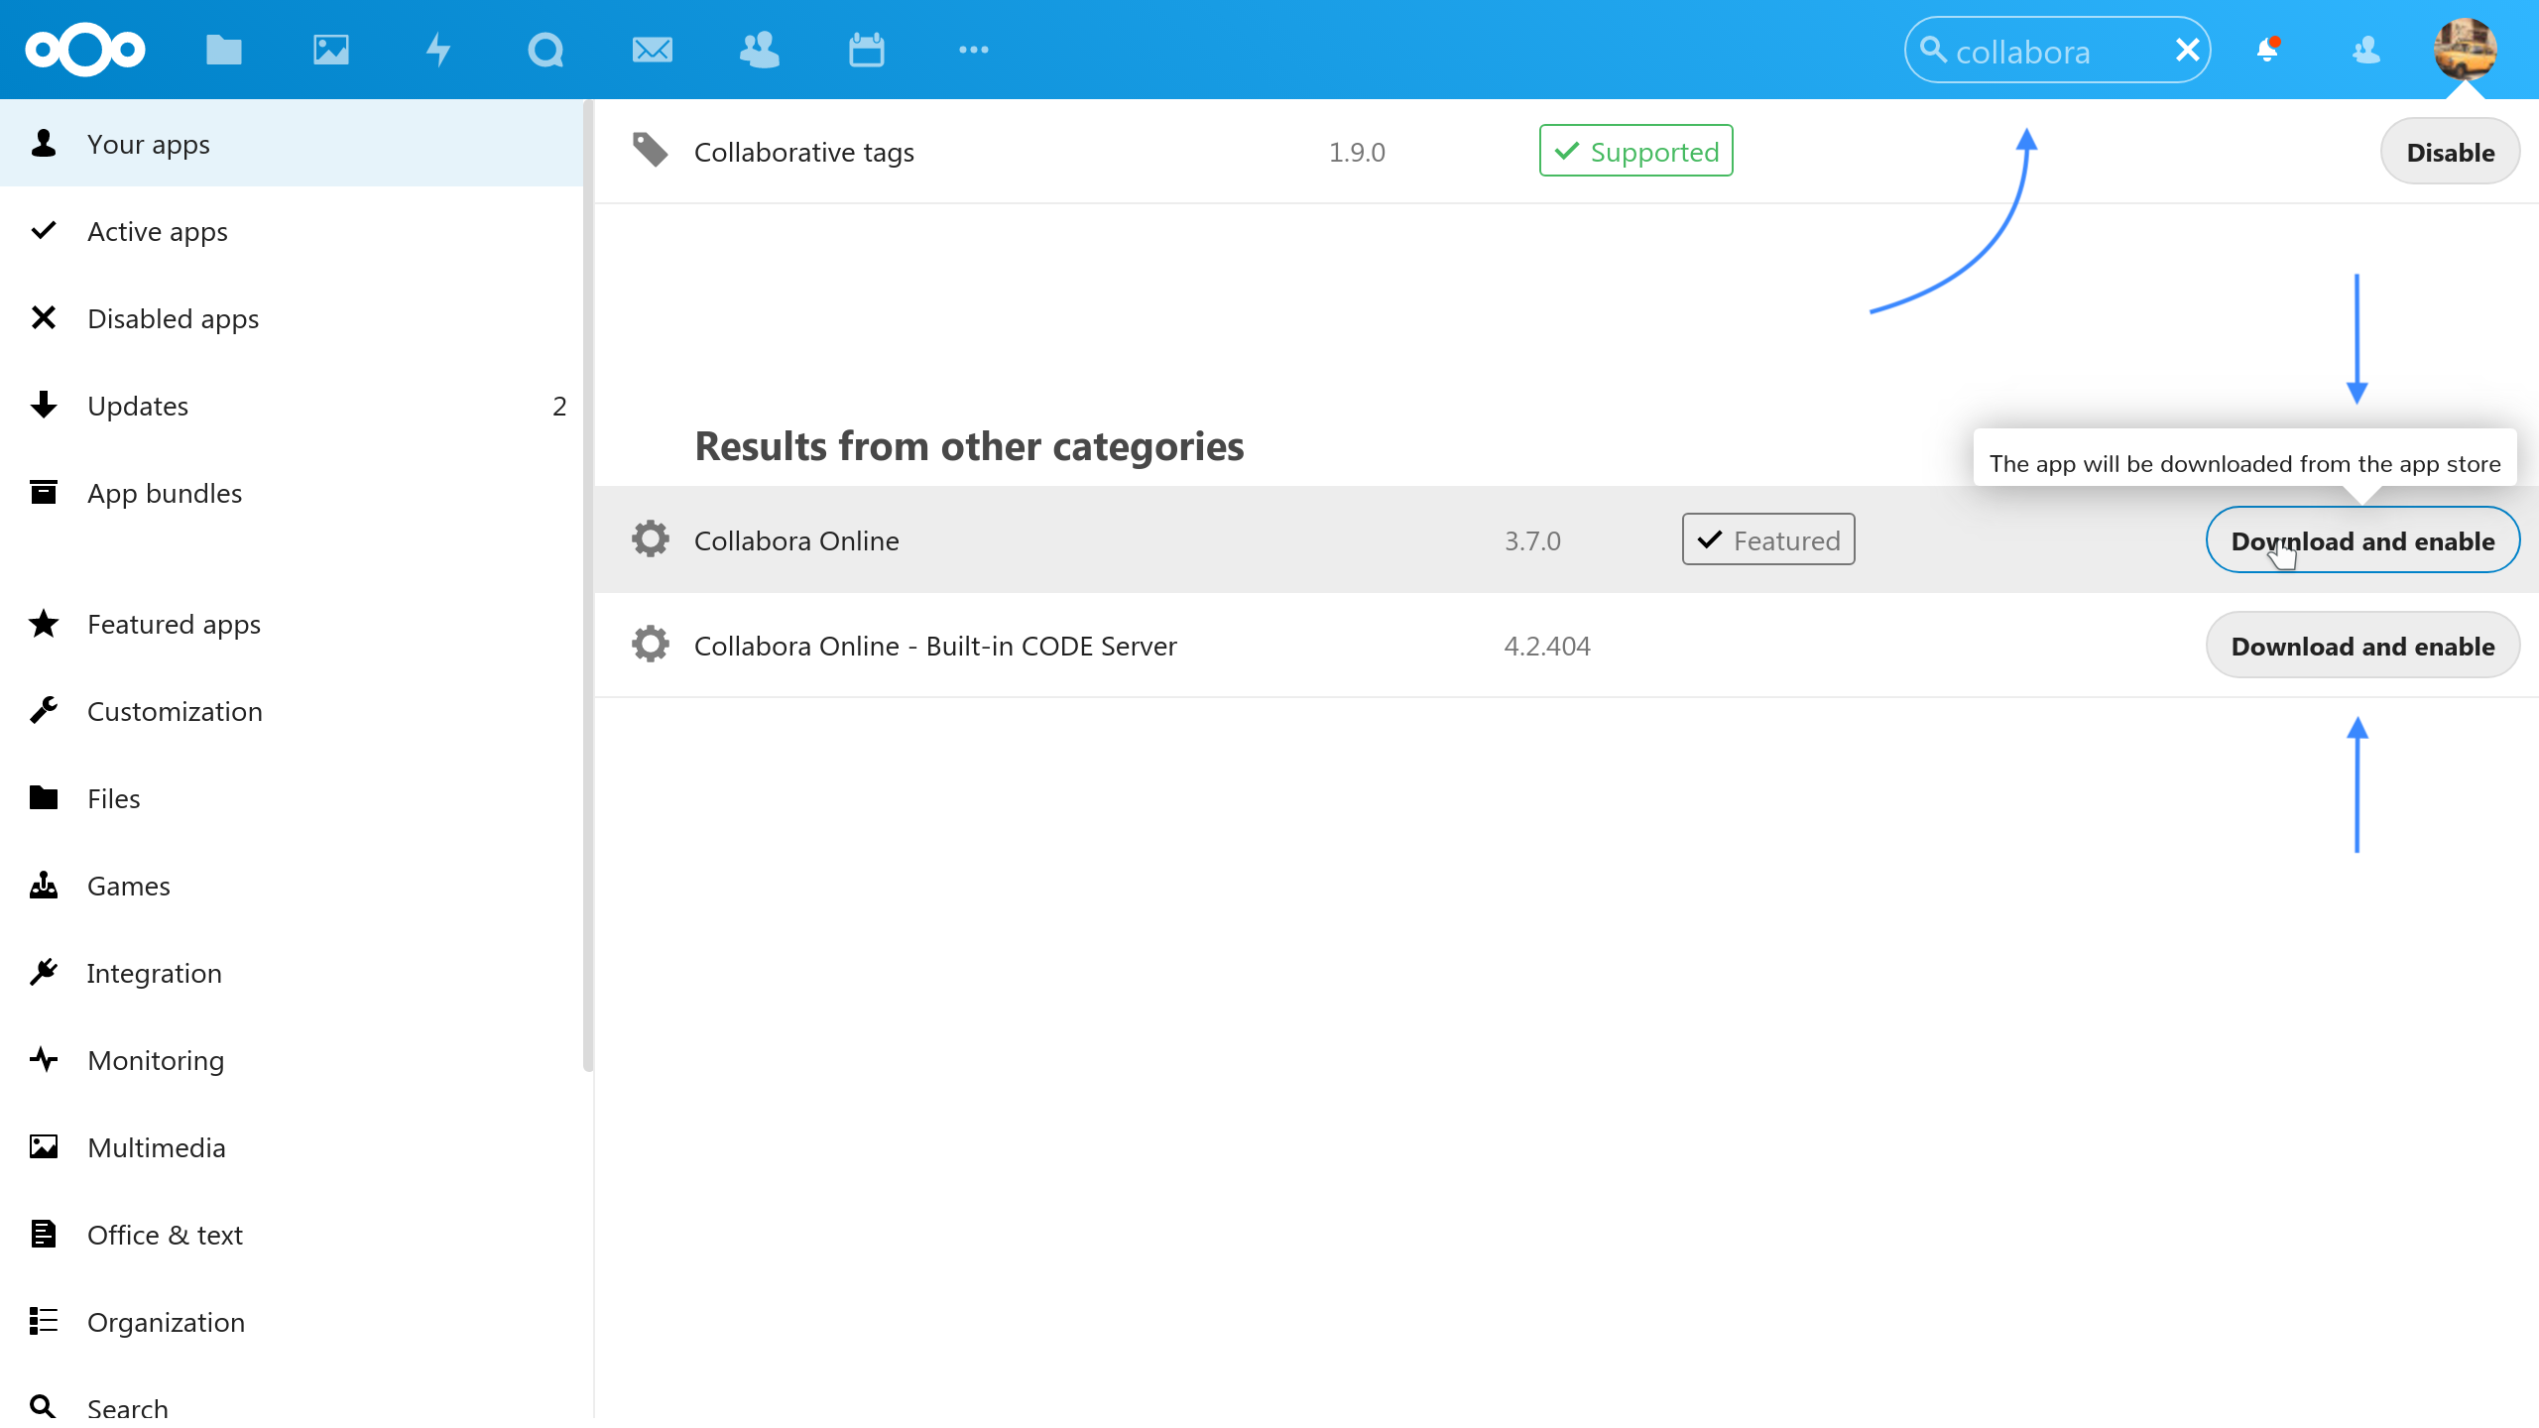
Task: Expand the More apps menu in top navigation
Action: coord(973,47)
